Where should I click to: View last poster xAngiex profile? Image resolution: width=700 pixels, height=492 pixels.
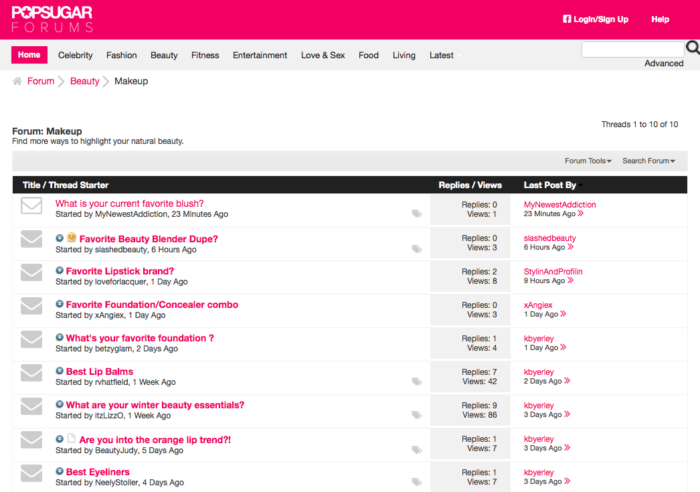[x=538, y=305]
